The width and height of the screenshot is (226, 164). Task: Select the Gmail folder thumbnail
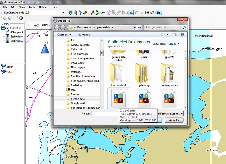[144, 55]
